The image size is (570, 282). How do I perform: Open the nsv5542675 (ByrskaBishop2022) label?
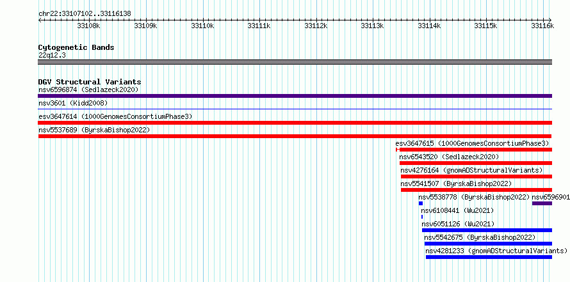point(480,237)
